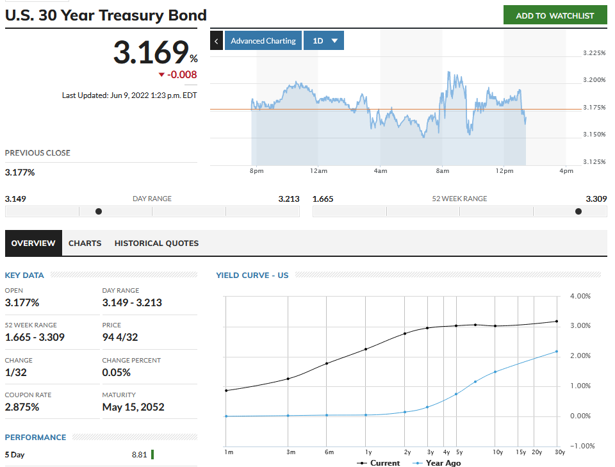Image resolution: width=615 pixels, height=467 pixels.
Task: Click the day range low 3.149
Action: [15, 199]
